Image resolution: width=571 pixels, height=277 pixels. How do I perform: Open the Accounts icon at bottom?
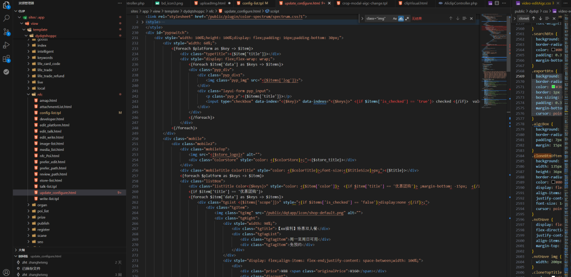(6, 272)
